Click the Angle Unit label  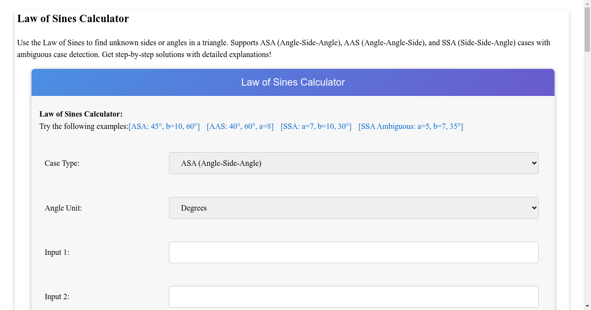[x=63, y=208]
